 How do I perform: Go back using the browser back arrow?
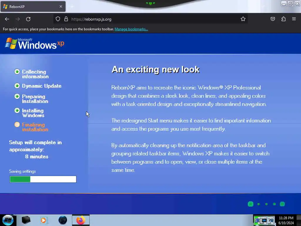(x=7, y=19)
